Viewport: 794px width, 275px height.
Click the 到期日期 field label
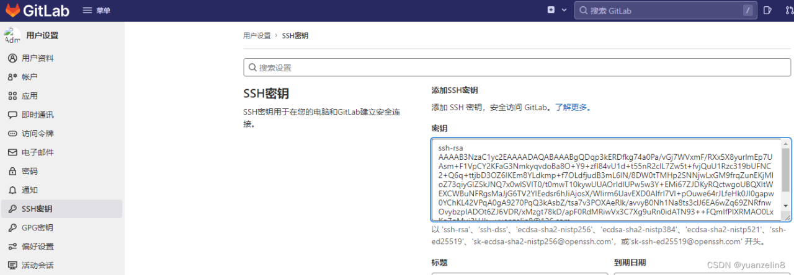tap(630, 263)
